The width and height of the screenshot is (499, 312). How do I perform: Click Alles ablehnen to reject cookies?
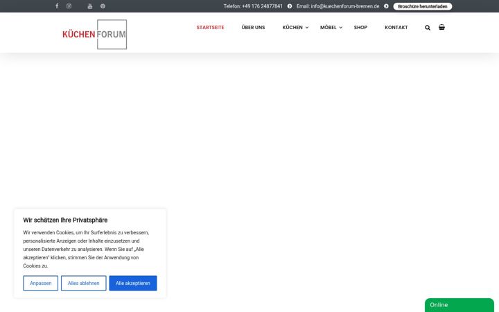(84, 283)
